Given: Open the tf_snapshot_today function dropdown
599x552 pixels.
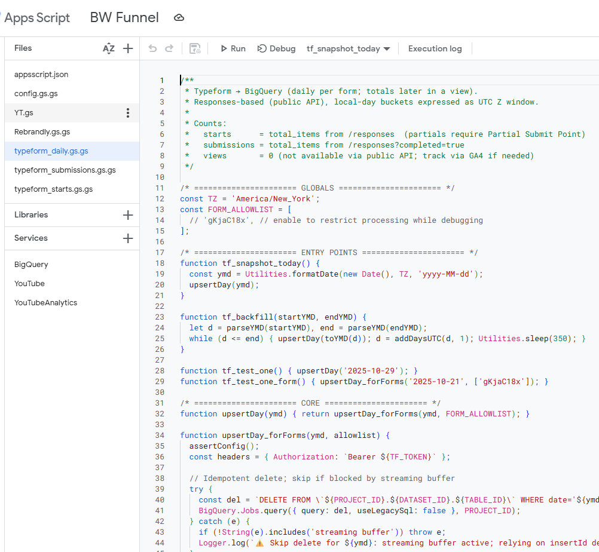Looking at the screenshot, I should [x=348, y=49].
